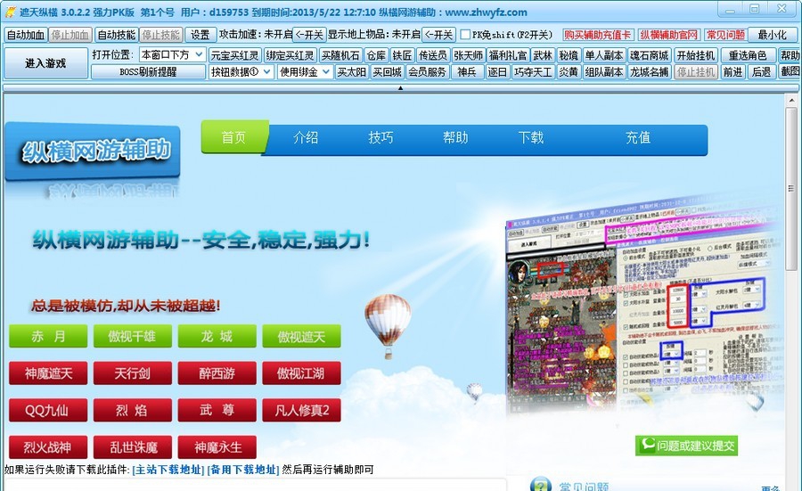Click 龙城名捕 button
This screenshot has height=491, width=802.
click(649, 71)
